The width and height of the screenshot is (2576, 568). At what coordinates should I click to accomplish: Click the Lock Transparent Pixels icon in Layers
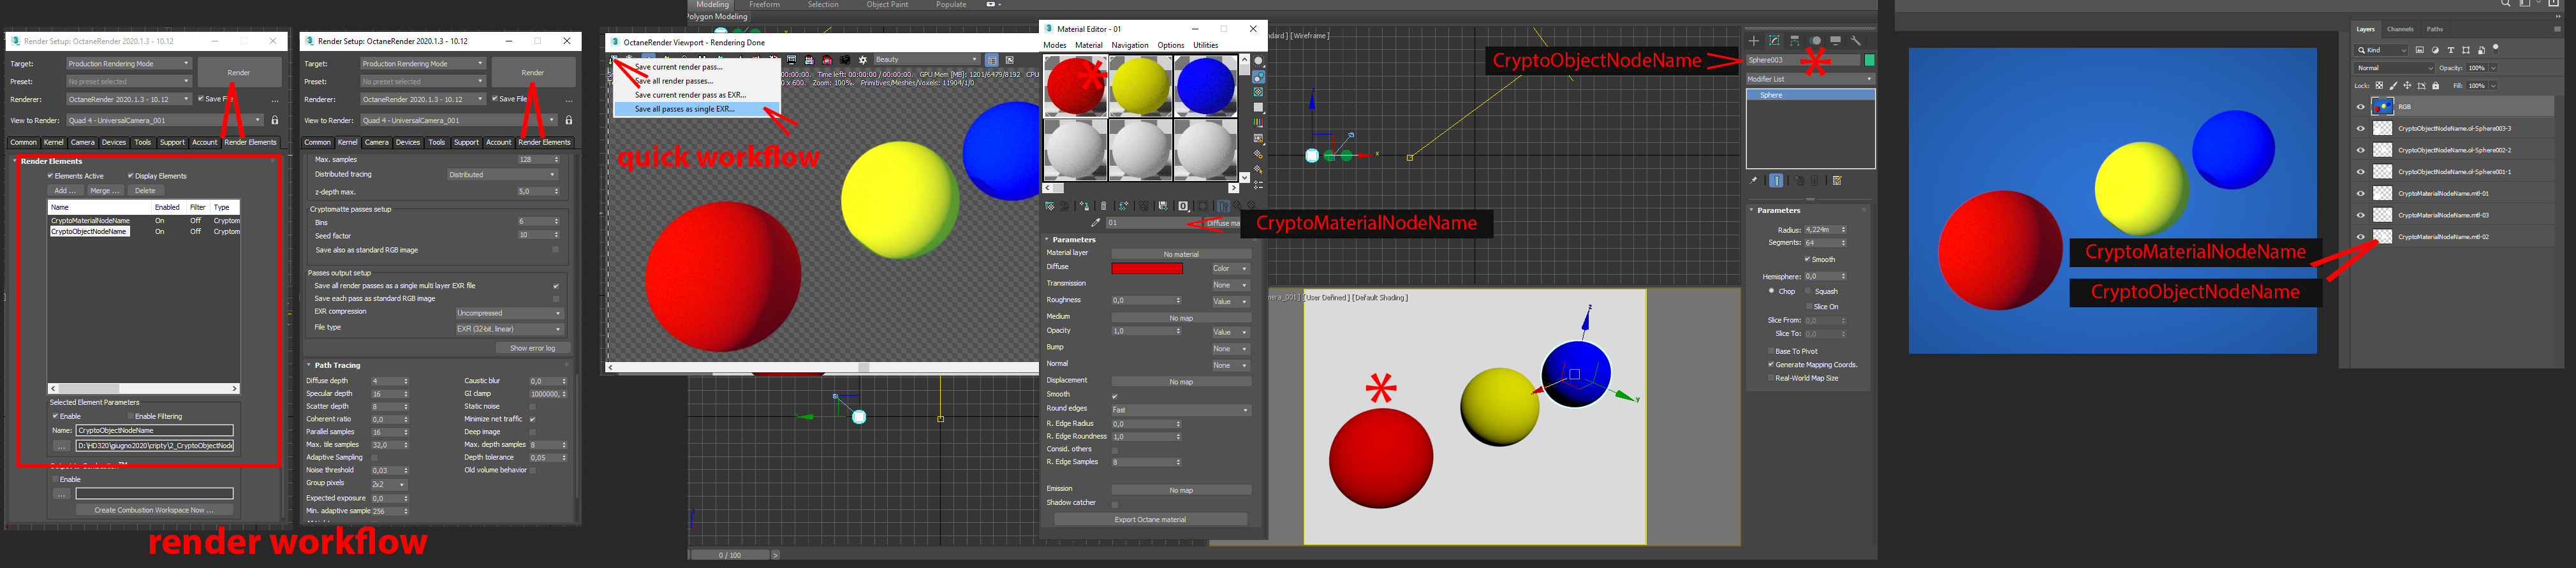[2379, 86]
